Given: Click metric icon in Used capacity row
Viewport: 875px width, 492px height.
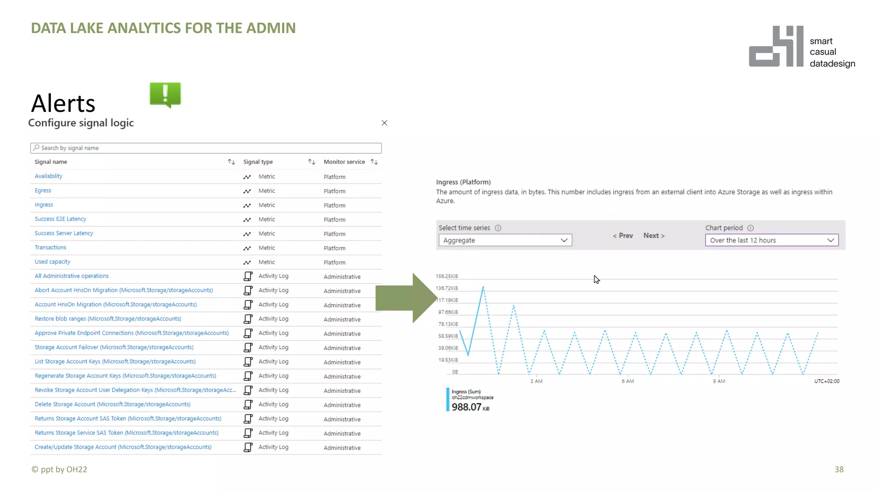Looking at the screenshot, I should click(x=247, y=262).
